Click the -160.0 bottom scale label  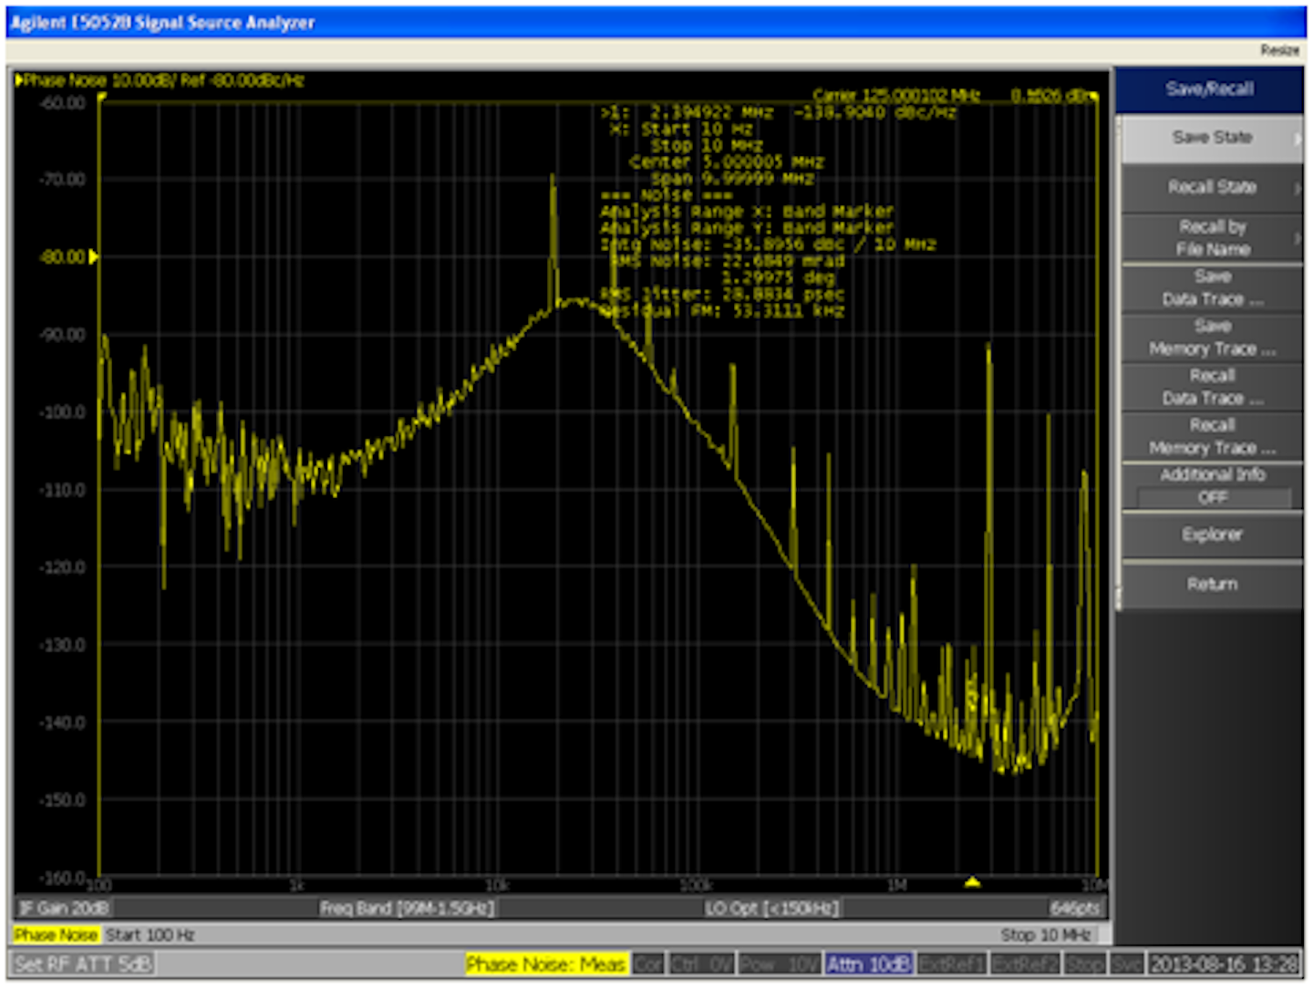63,877
